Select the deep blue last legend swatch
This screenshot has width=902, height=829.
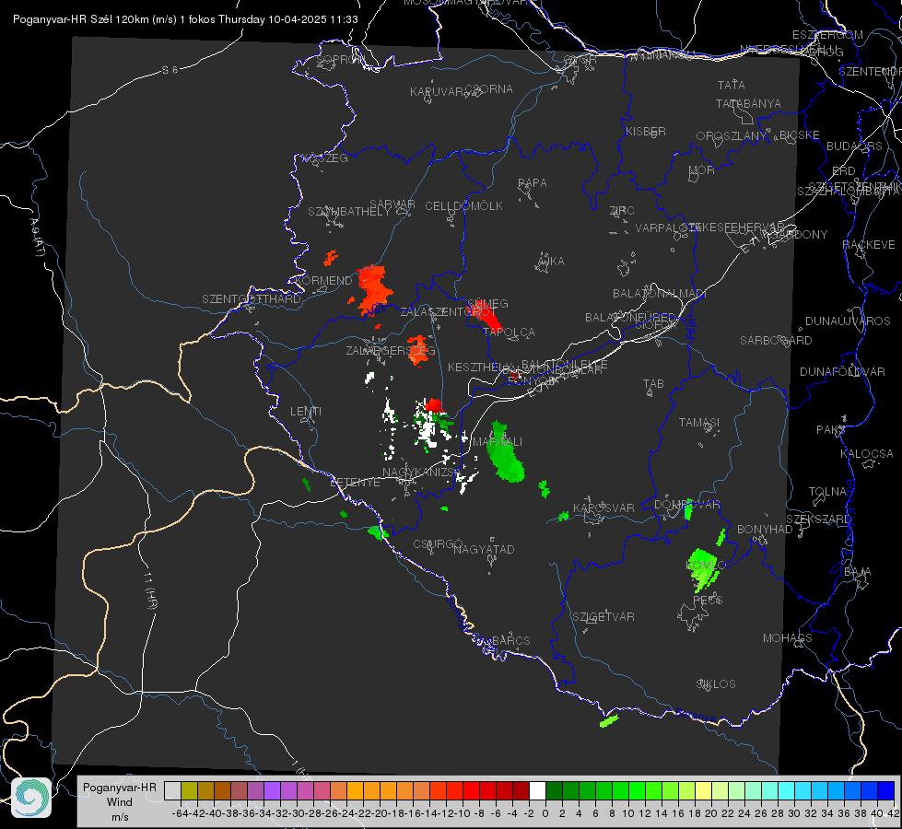(x=886, y=790)
